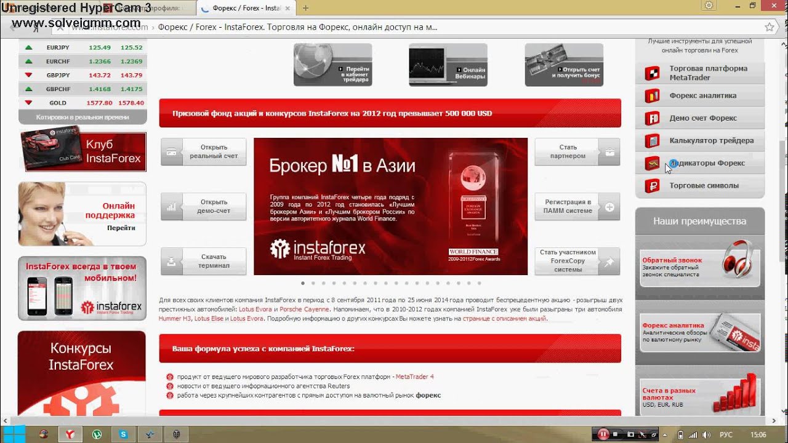
Task: Open the MetaTrader 4 link
Action: click(x=414, y=377)
